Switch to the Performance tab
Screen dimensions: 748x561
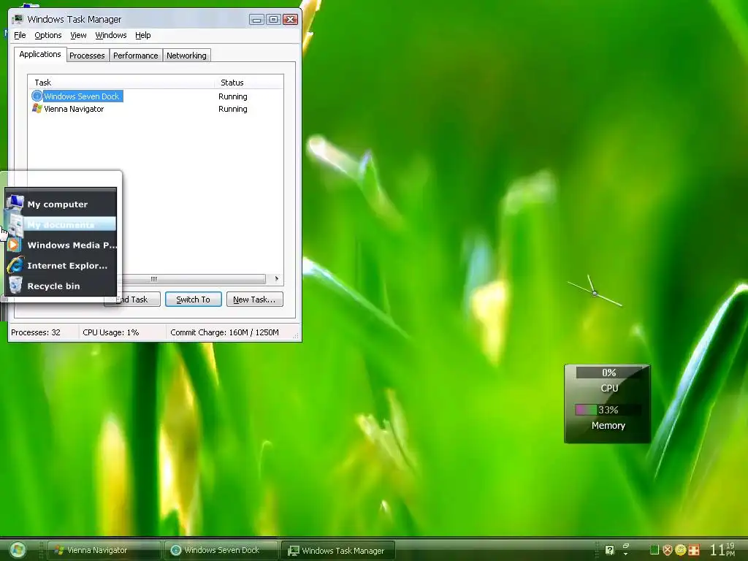pos(135,56)
